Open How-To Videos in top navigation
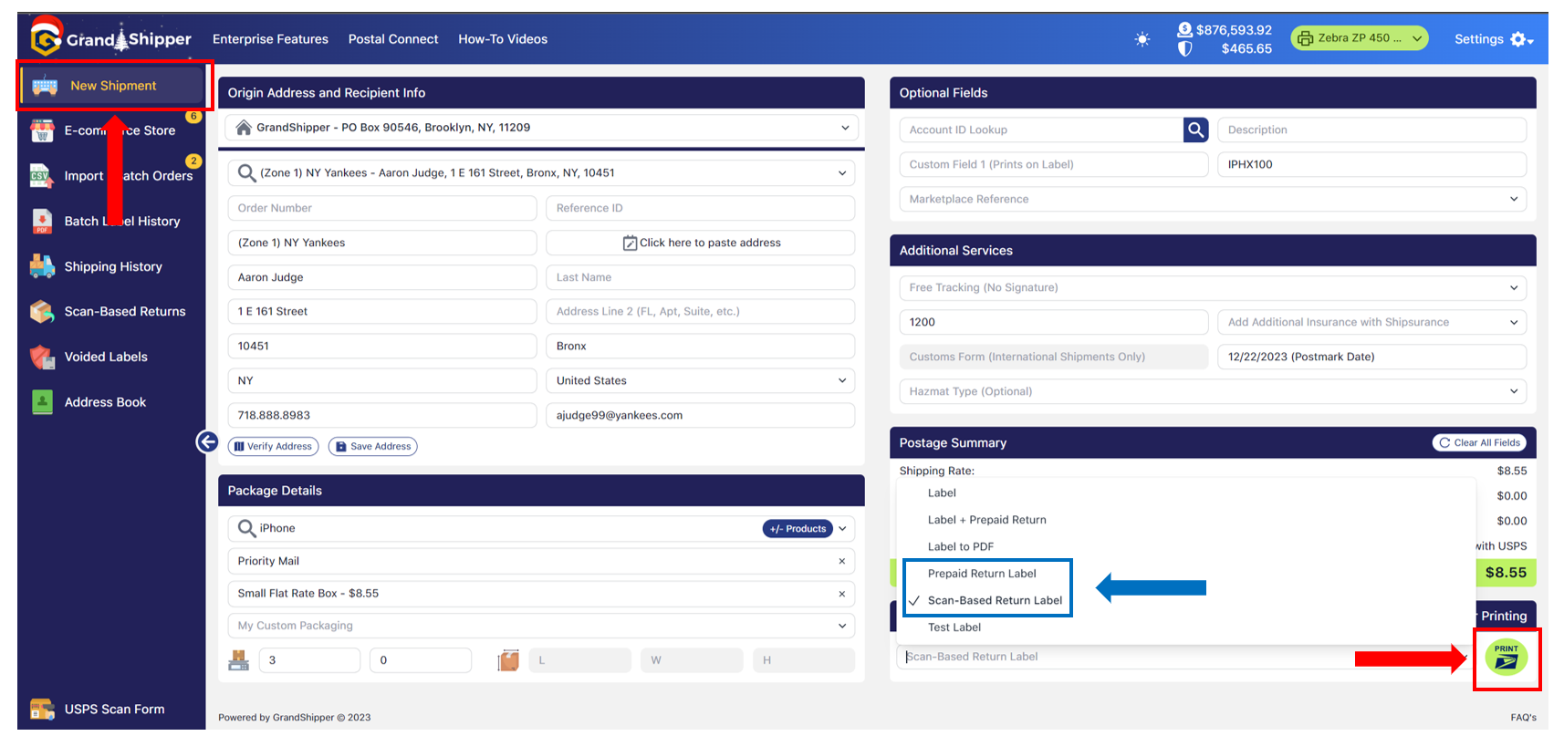Image resolution: width=1564 pixels, height=736 pixels. (503, 39)
